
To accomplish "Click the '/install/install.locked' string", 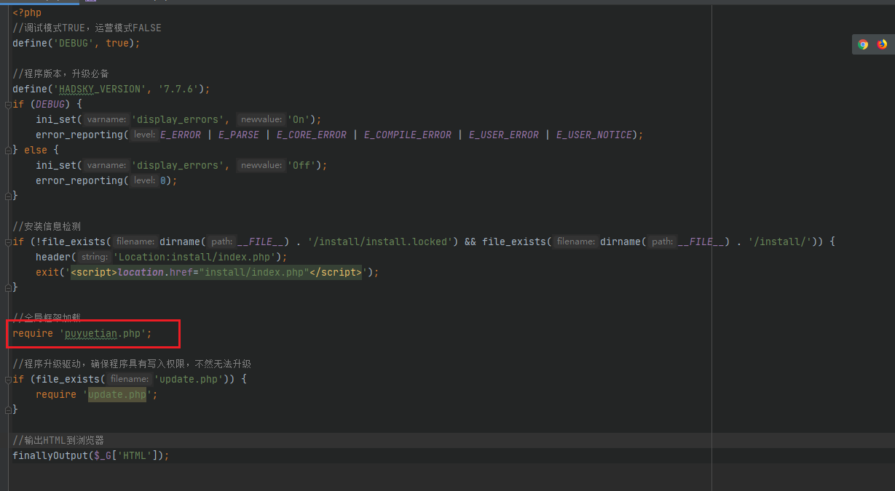I will tap(380, 241).
